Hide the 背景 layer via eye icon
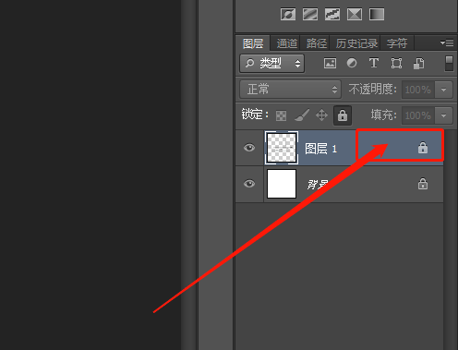The height and width of the screenshot is (350, 458). [x=249, y=184]
